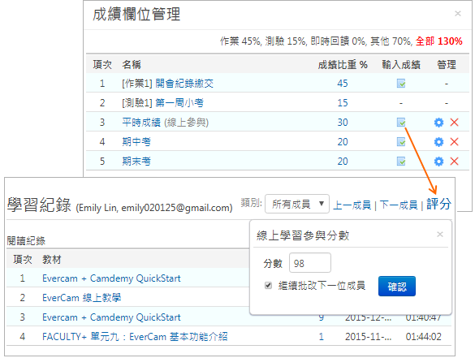Click the 名稱 column header

pos(132,64)
